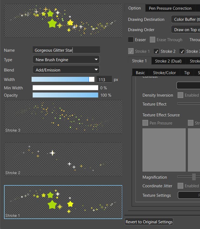
Task: Switch to the Stroke/Color sub-tab
Action: 164,73
